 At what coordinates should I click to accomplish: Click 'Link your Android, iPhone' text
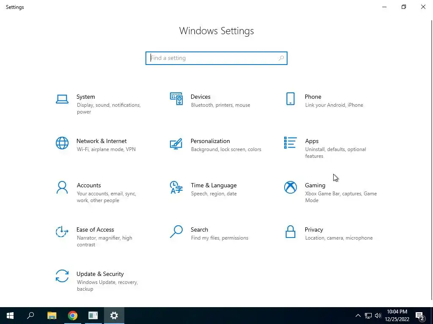(x=334, y=105)
